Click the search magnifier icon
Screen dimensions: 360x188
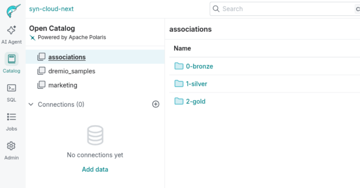click(216, 9)
